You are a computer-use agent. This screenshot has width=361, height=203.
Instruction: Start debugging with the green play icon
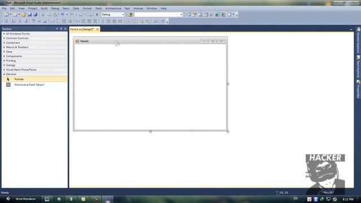coord(97,15)
